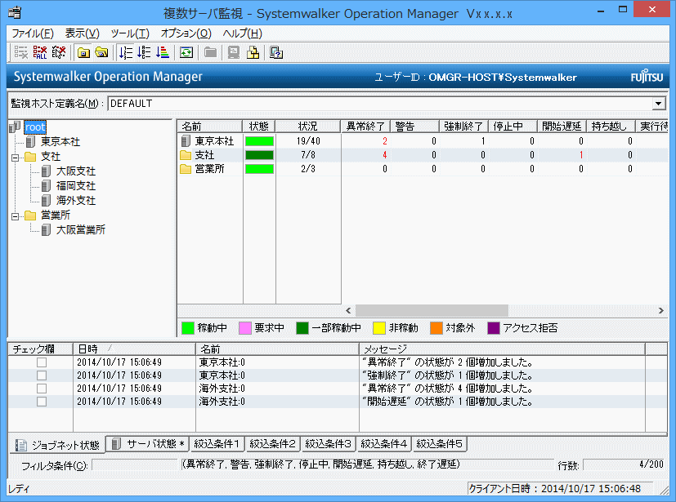Click the colored bars status sort icon
Image resolution: width=676 pixels, height=502 pixels.
point(161,53)
